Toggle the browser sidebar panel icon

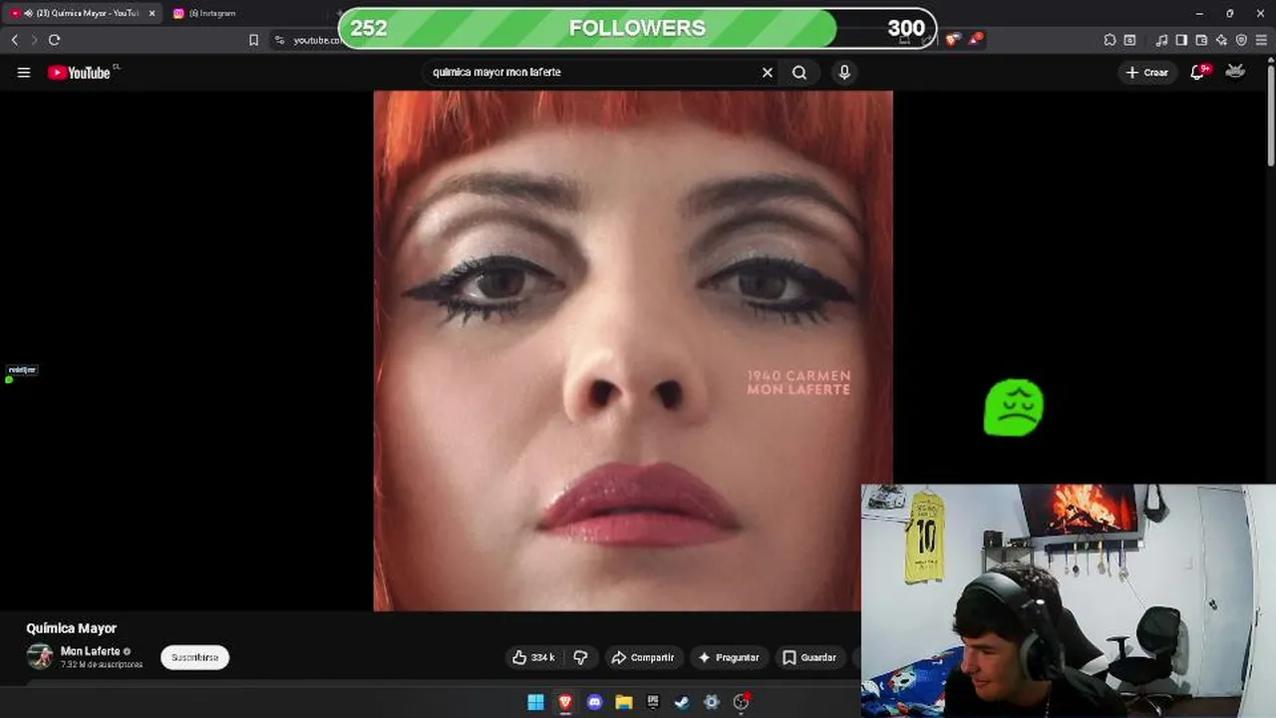click(1181, 40)
